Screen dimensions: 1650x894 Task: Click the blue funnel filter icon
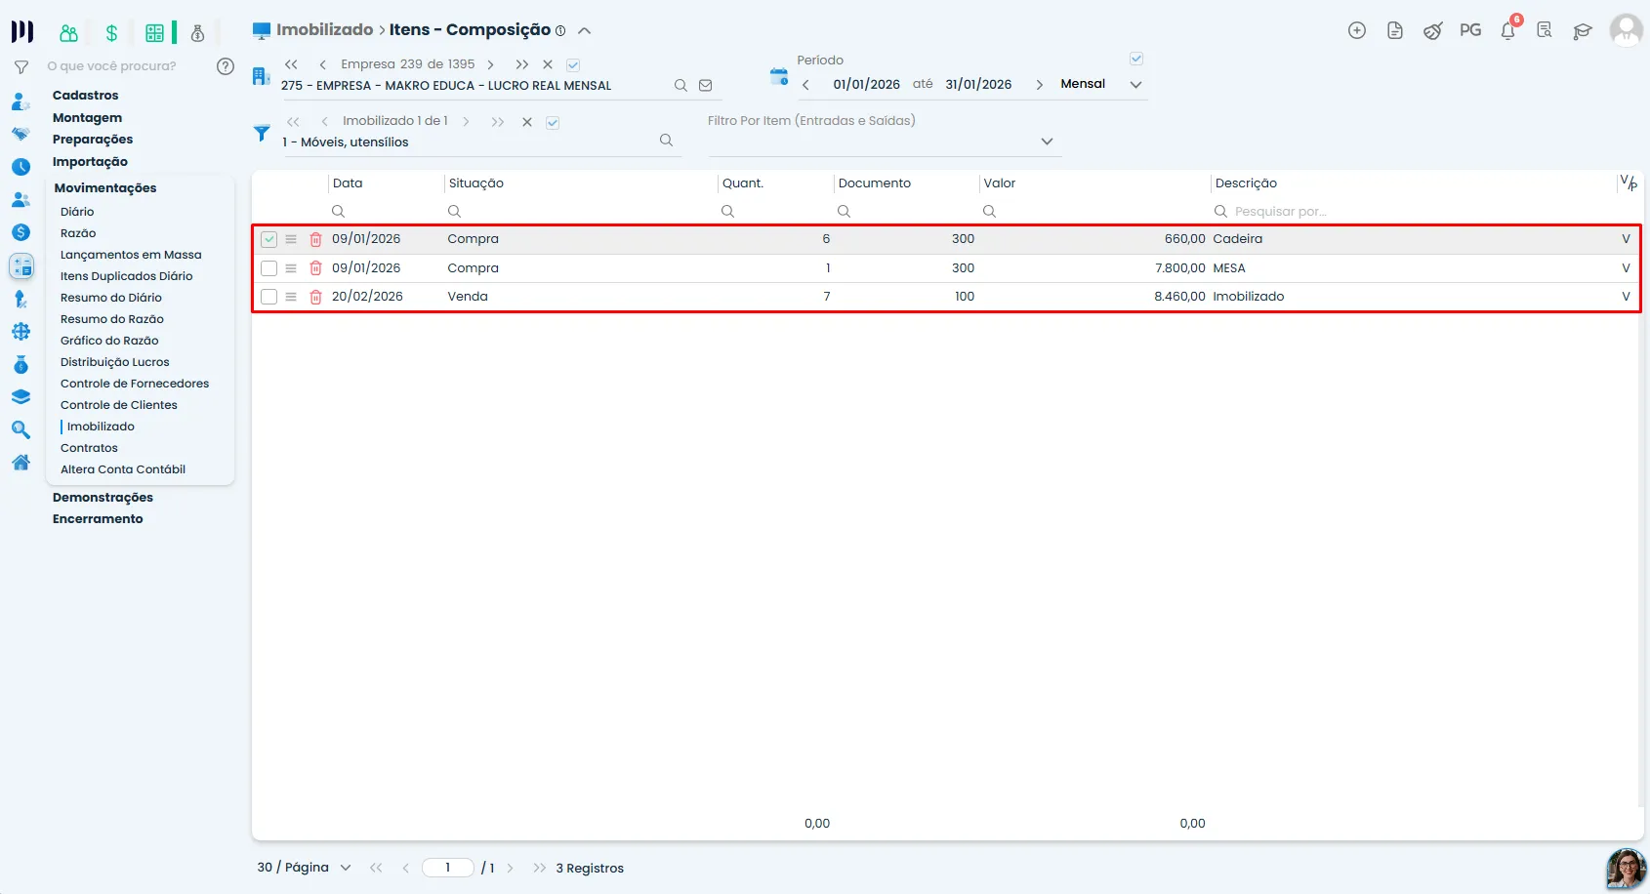262,133
